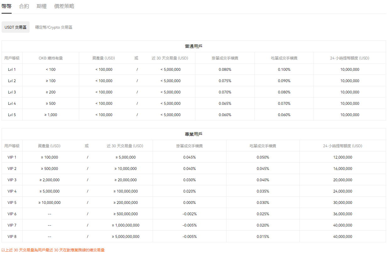Click Lvl 3 withdrawal limit 10,000,000

[x=350, y=92]
